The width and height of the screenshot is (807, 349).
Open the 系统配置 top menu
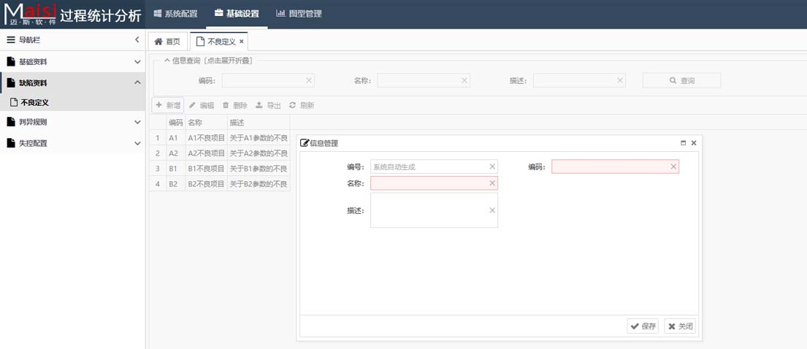click(175, 14)
